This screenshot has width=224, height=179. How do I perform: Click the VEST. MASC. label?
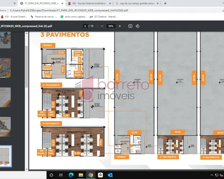(x=78, y=74)
